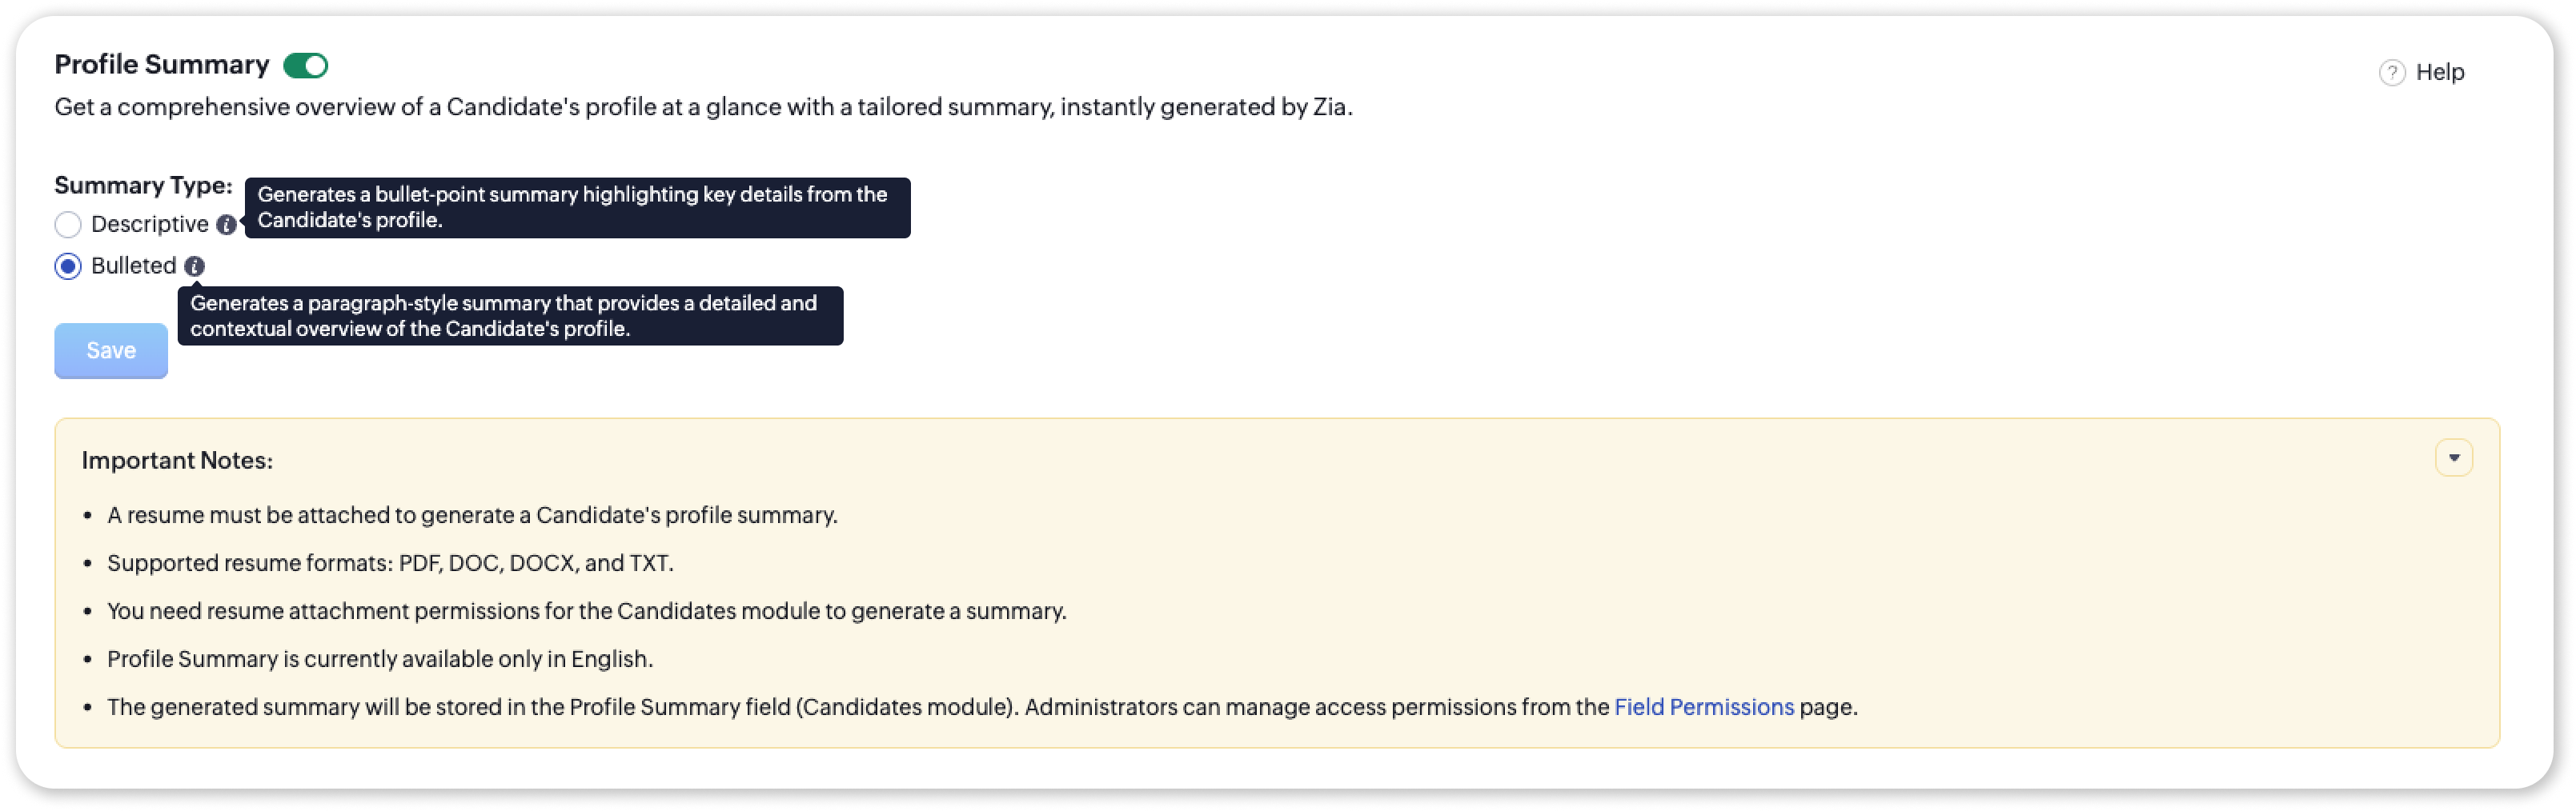Click the English-only availability note
This screenshot has height=811, width=2576.
click(x=380, y=659)
